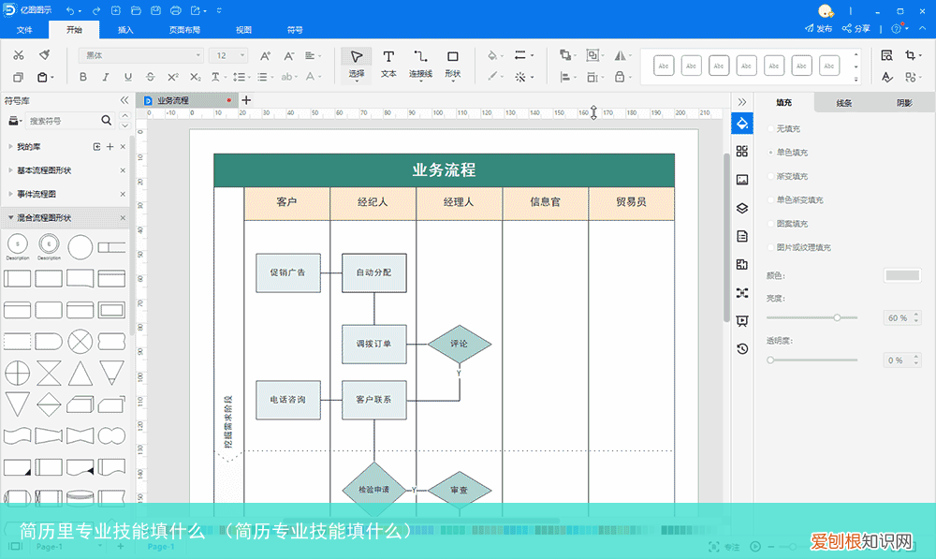Viewport: 936px width, 559px height.
Task: Click the Bold formatting icon
Action: click(x=83, y=77)
